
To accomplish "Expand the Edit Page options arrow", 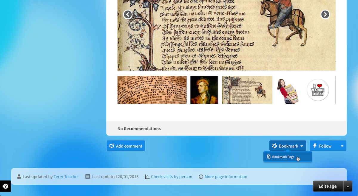I will 348,186.
